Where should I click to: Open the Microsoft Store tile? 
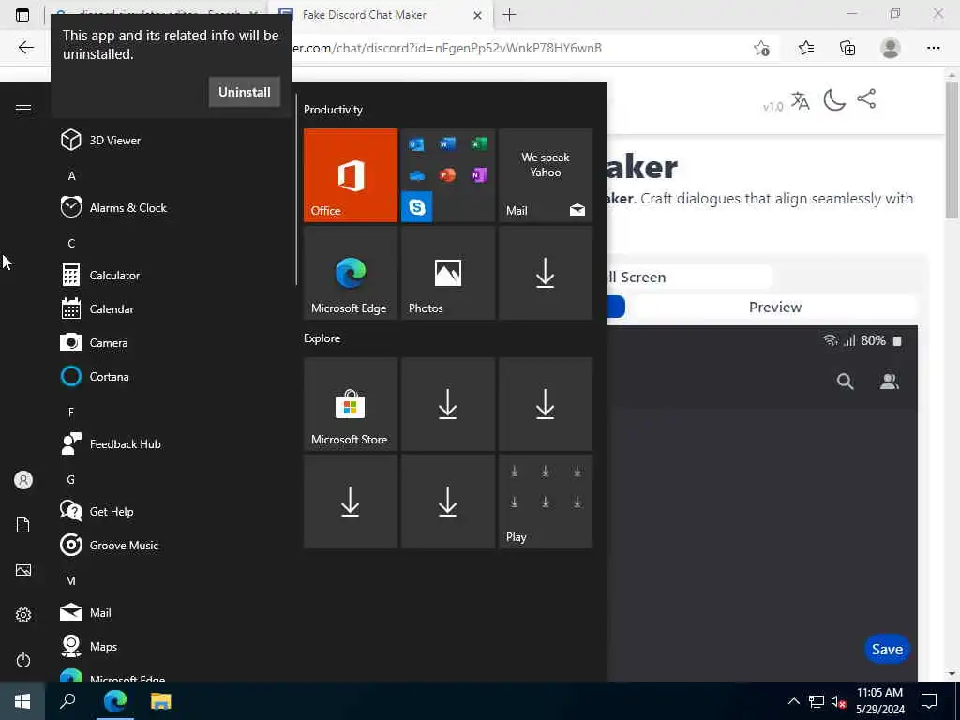tap(351, 404)
